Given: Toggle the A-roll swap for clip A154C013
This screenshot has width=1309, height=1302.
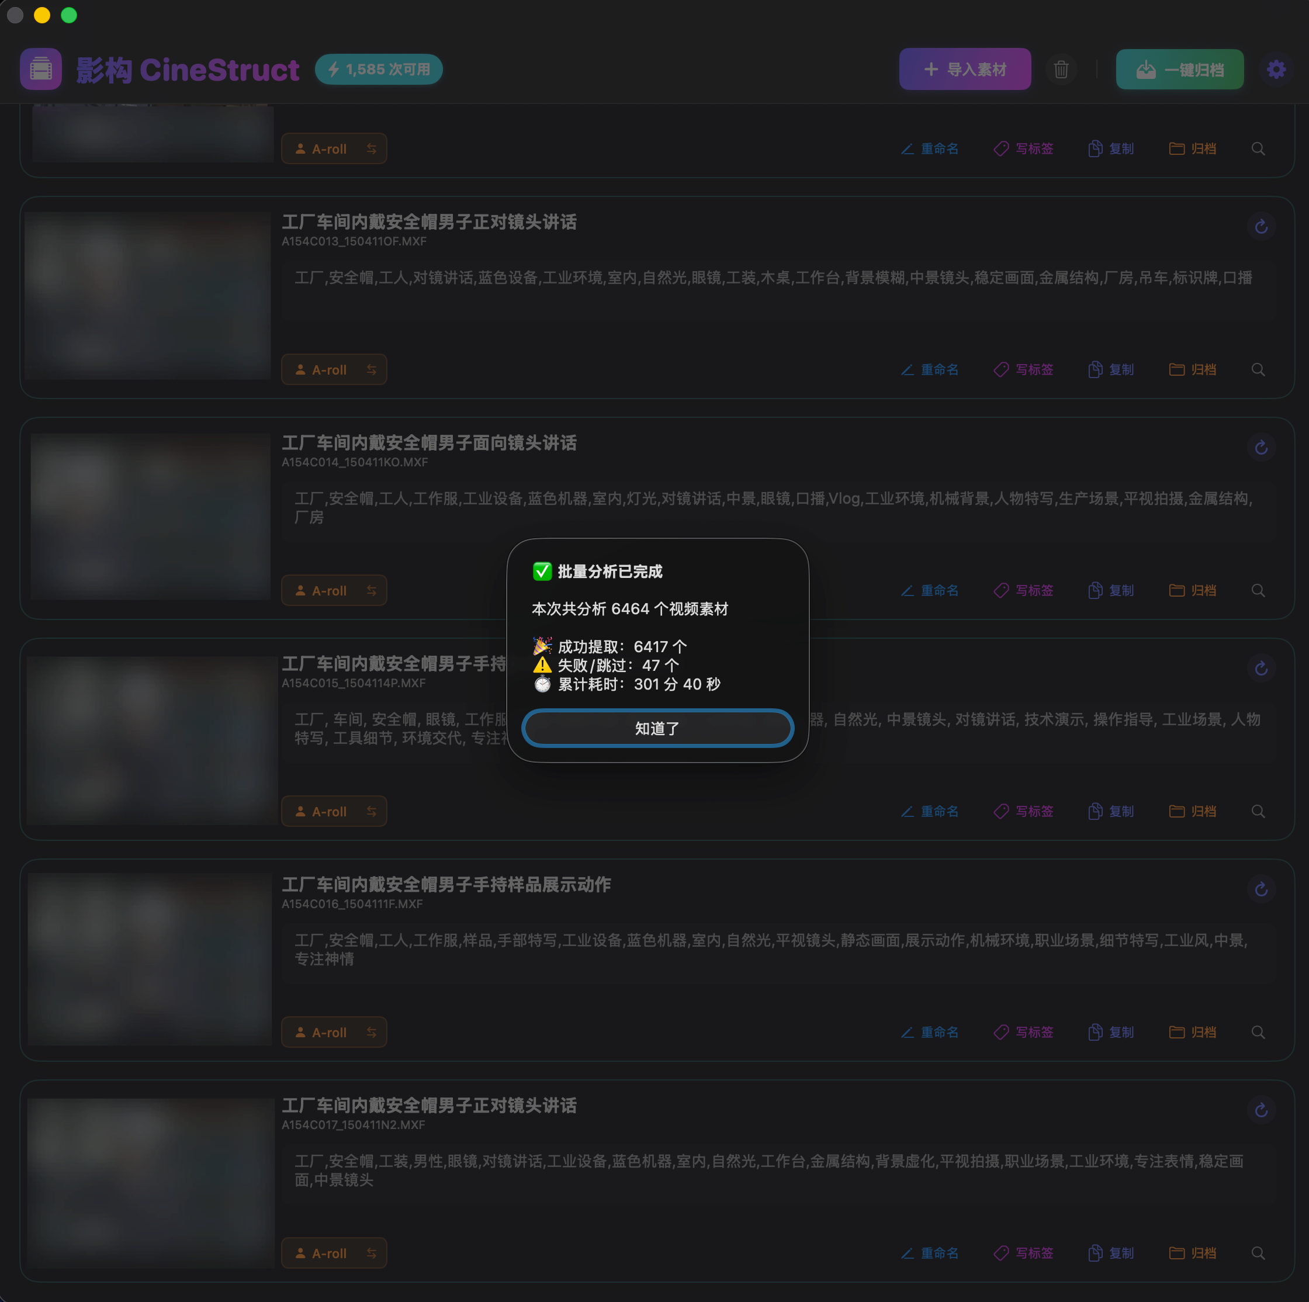Looking at the screenshot, I should tap(371, 369).
